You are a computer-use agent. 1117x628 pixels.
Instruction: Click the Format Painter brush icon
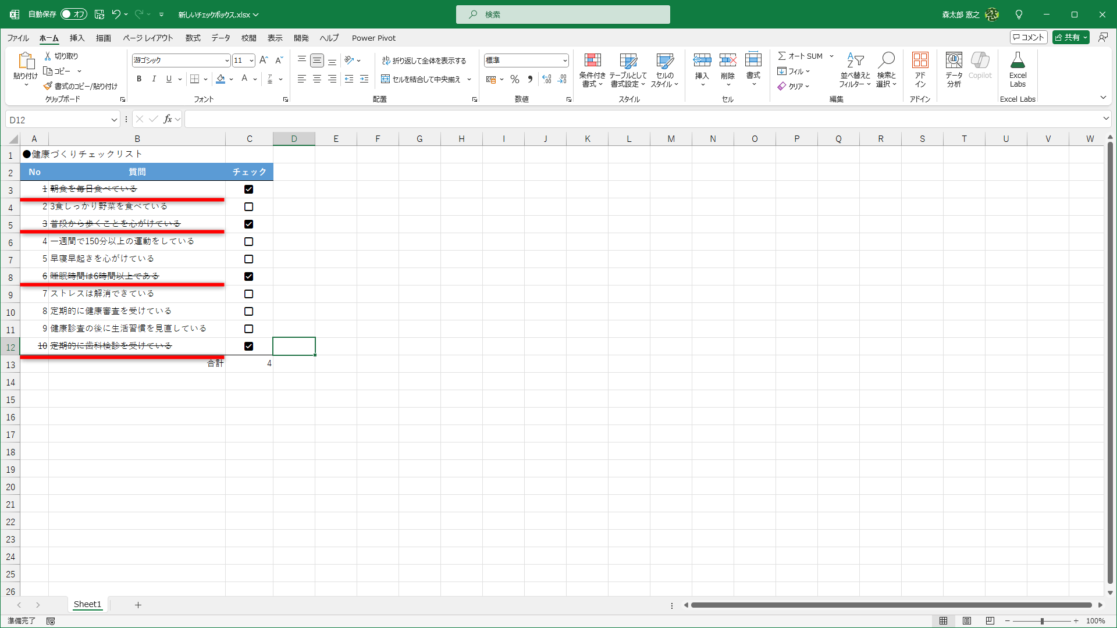[48, 86]
